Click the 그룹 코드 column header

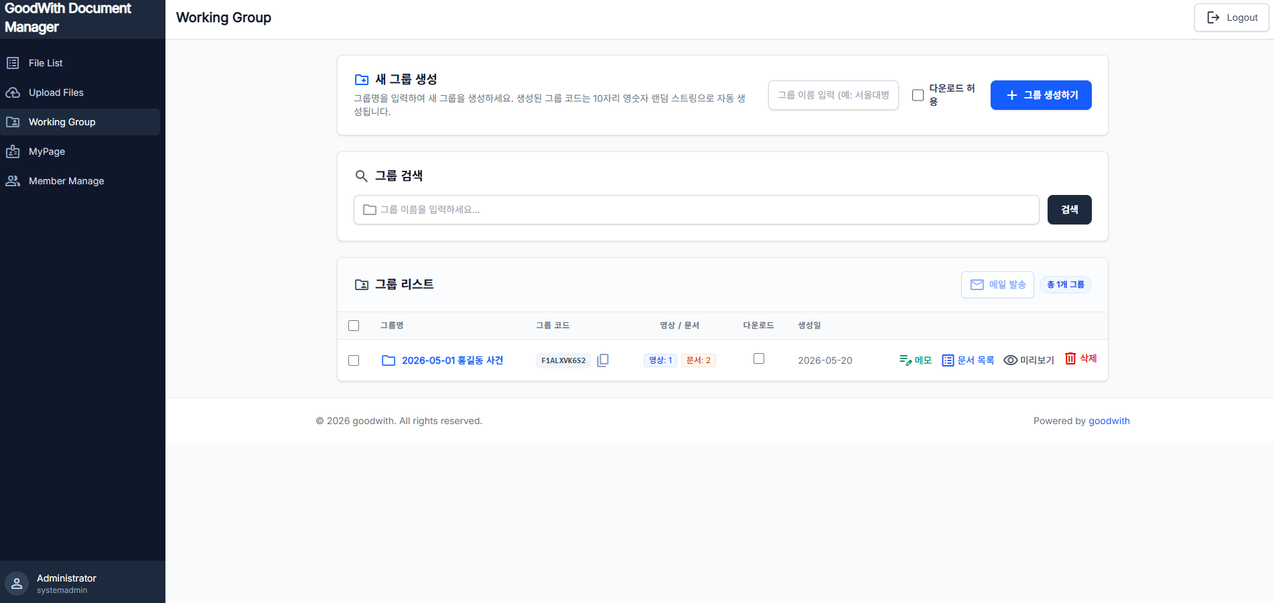(x=553, y=326)
